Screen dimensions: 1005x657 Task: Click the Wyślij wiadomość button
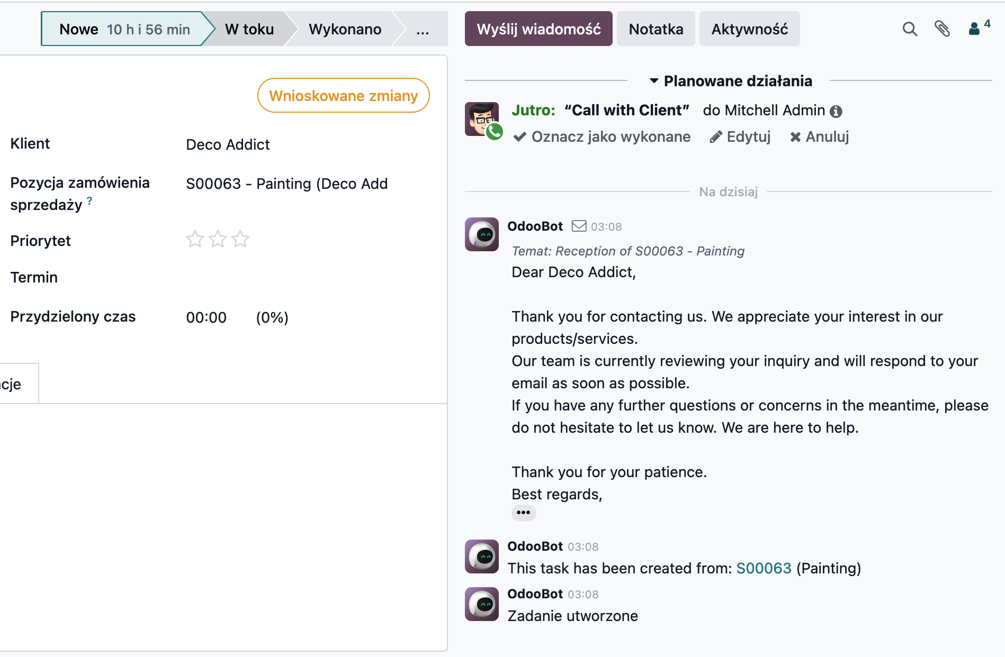[538, 29]
